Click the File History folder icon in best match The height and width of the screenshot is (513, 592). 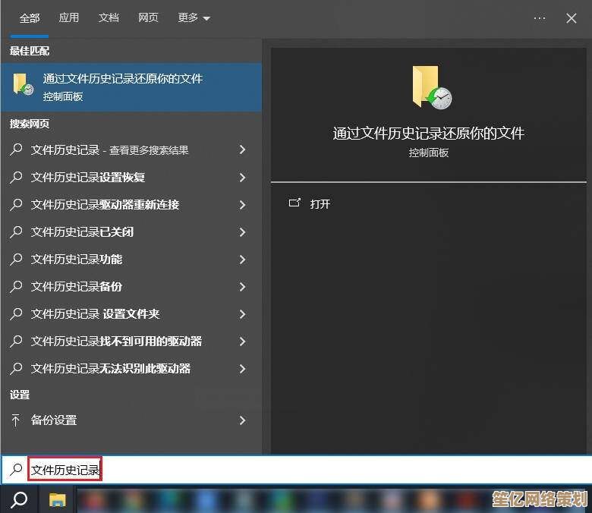point(23,86)
